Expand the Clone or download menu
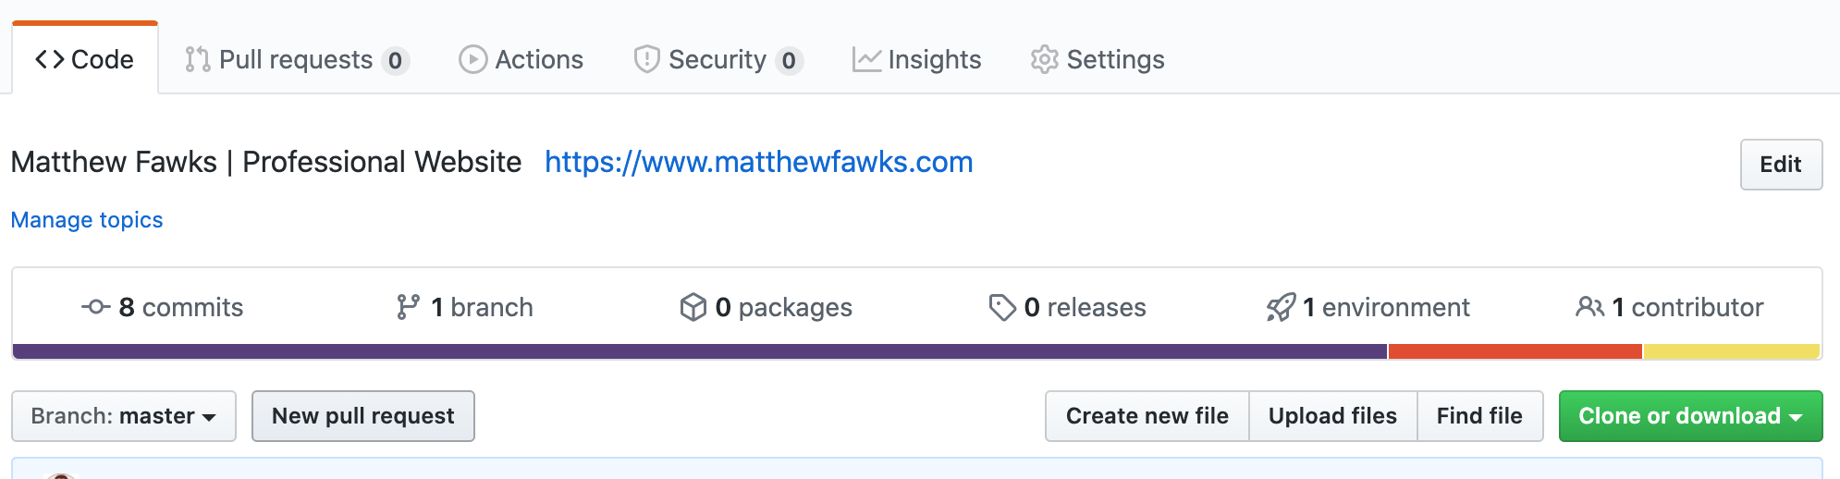This screenshot has height=479, width=1840. [x=1690, y=416]
